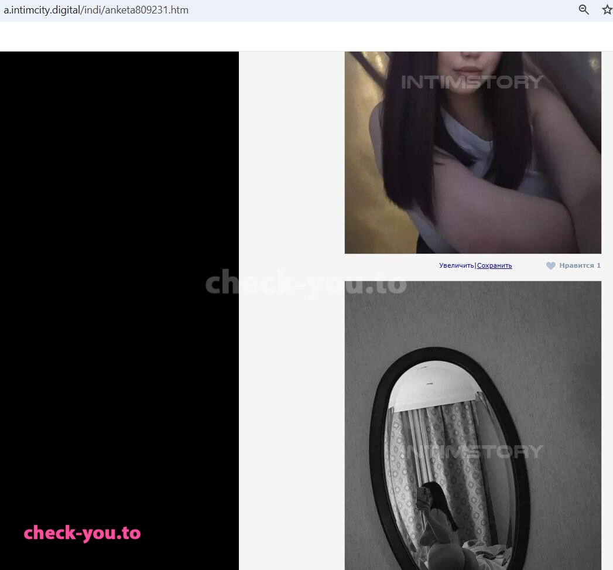Click the zoom magnifier icon in address bar
This screenshot has height=570, width=613.
click(584, 10)
